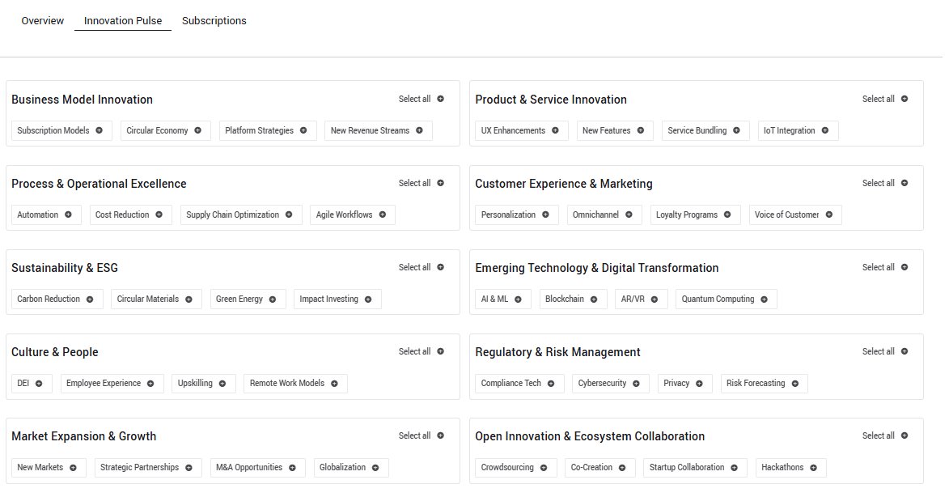This screenshot has height=497, width=949.
Task: Add Blockchain using its plus icon
Action: point(594,299)
